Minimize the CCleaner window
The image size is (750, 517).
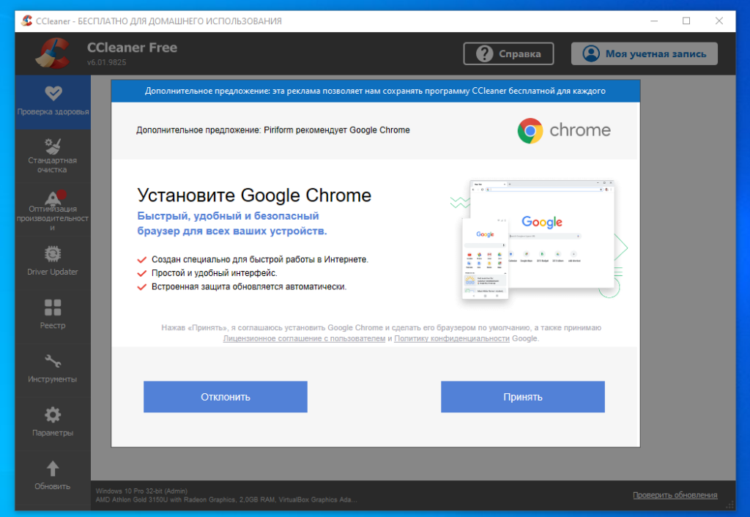[x=654, y=21]
